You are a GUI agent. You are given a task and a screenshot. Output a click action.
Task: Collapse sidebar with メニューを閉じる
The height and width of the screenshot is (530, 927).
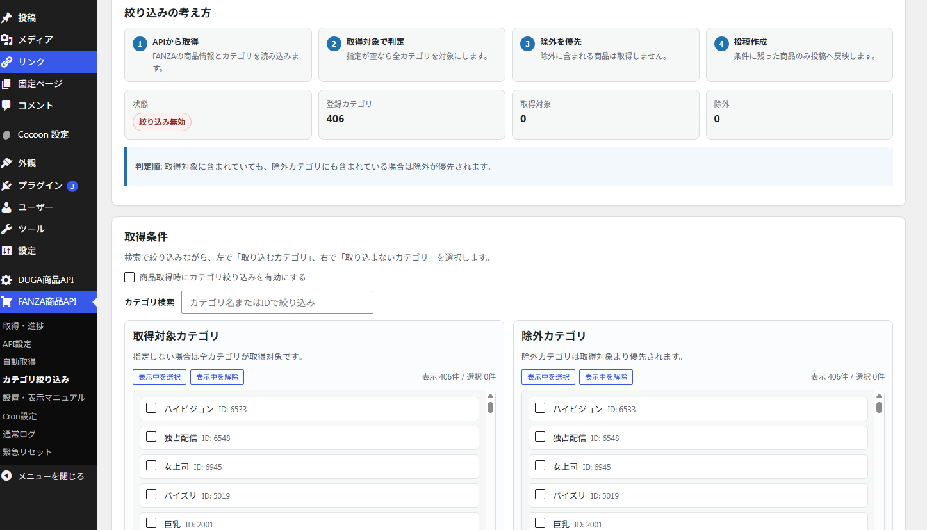point(49,476)
